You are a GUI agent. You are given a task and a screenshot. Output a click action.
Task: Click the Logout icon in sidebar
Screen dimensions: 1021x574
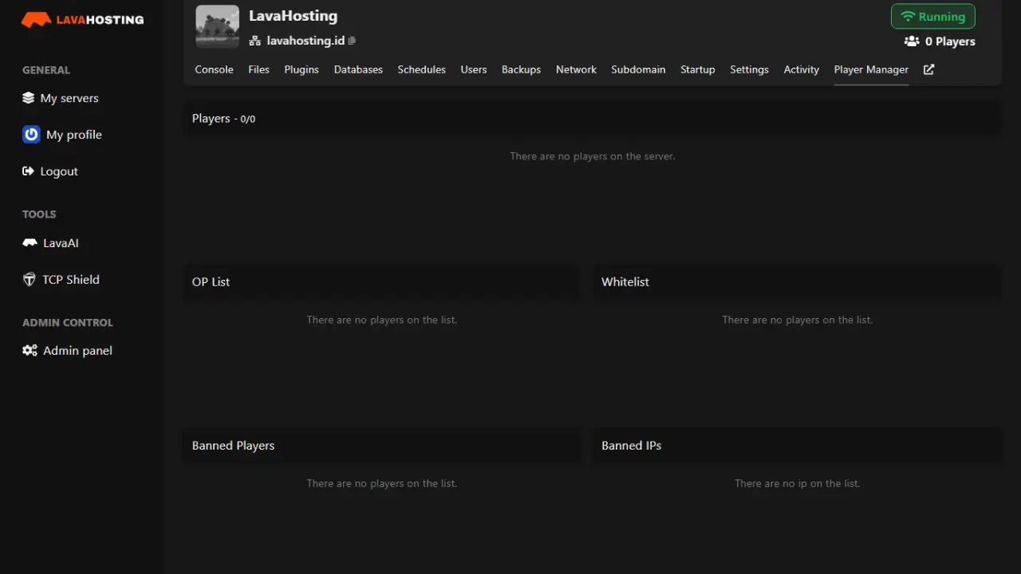point(29,171)
